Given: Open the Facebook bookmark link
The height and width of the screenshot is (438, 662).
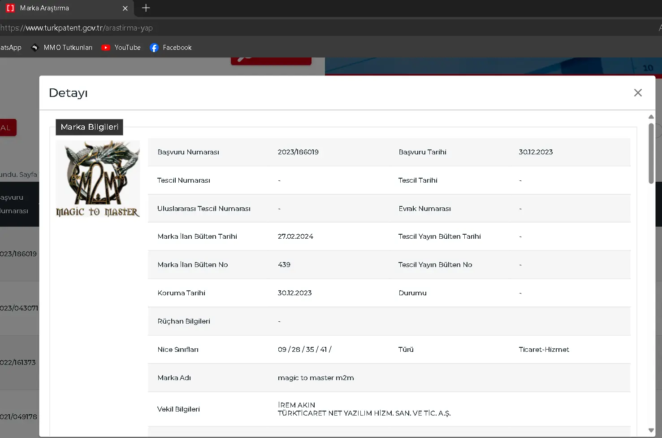Looking at the screenshot, I should (x=177, y=48).
